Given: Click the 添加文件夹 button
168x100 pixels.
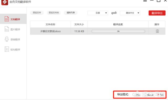Looking at the screenshot, I should pyautogui.click(x=54, y=13).
